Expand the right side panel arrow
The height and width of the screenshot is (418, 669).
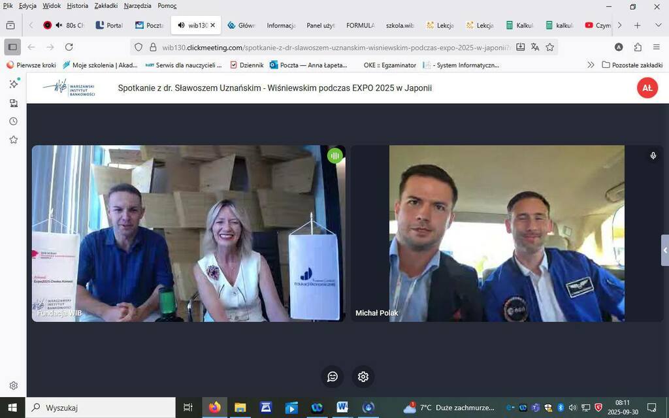[x=665, y=250]
